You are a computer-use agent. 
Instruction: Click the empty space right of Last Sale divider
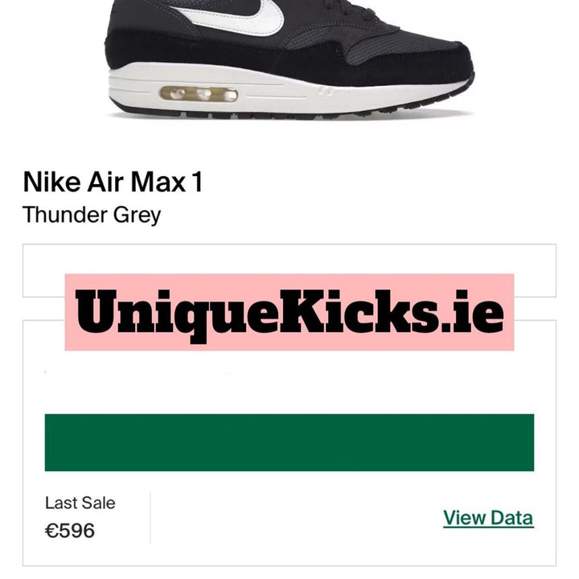[x=295, y=518]
